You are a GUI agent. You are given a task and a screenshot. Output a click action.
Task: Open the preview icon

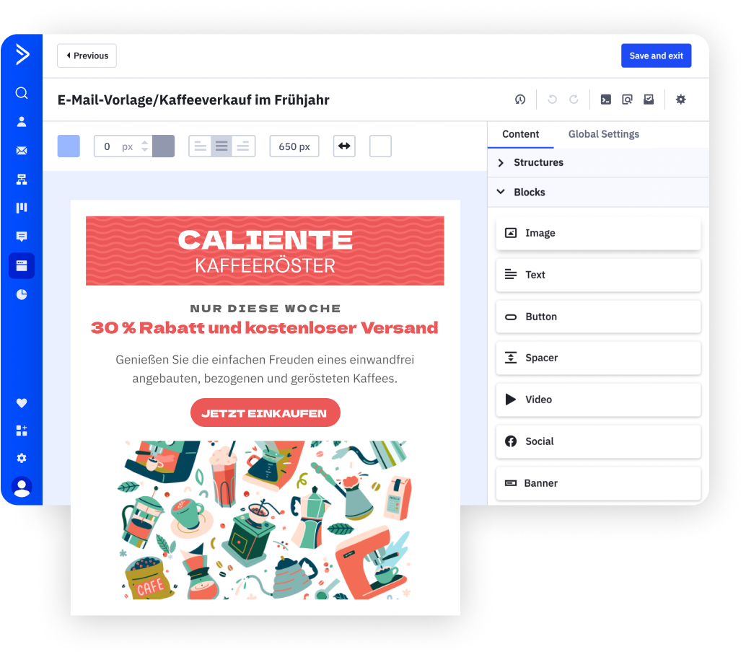[x=627, y=100]
